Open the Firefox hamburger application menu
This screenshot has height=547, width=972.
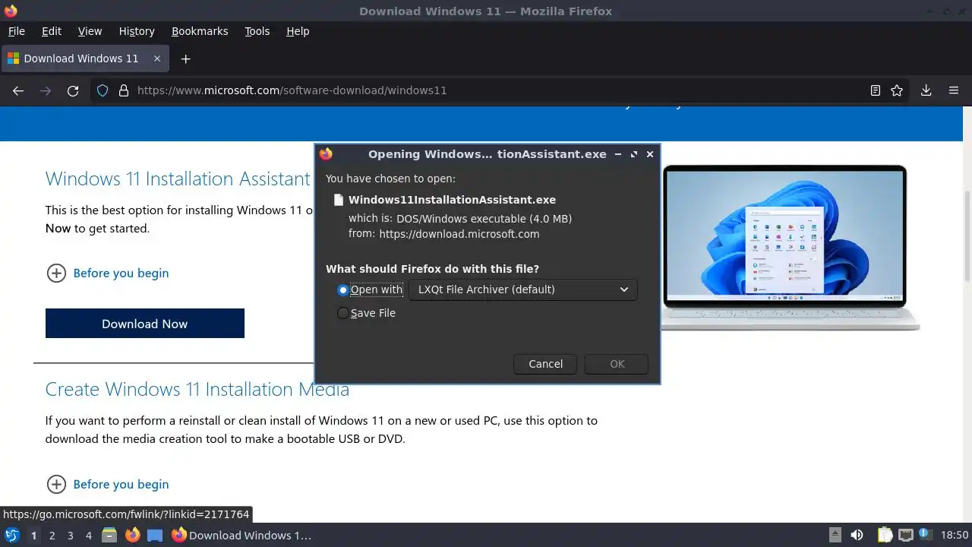[x=954, y=90]
